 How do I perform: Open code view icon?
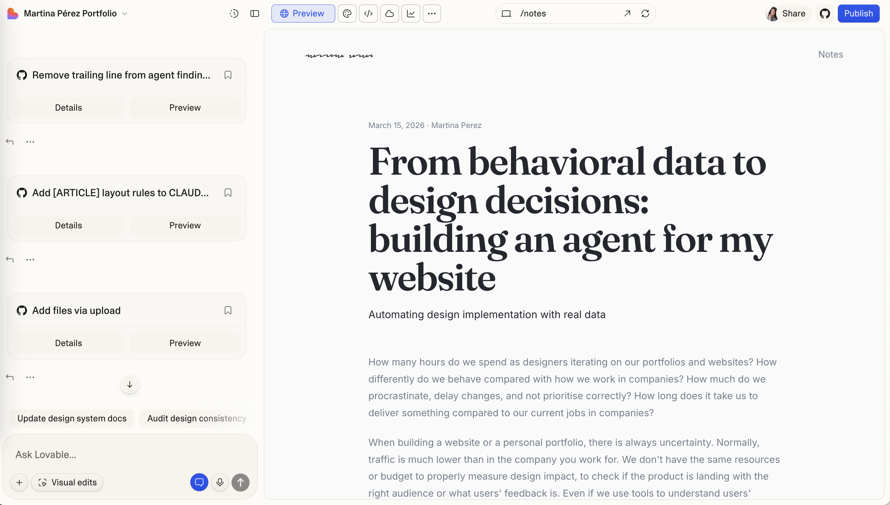(x=368, y=14)
